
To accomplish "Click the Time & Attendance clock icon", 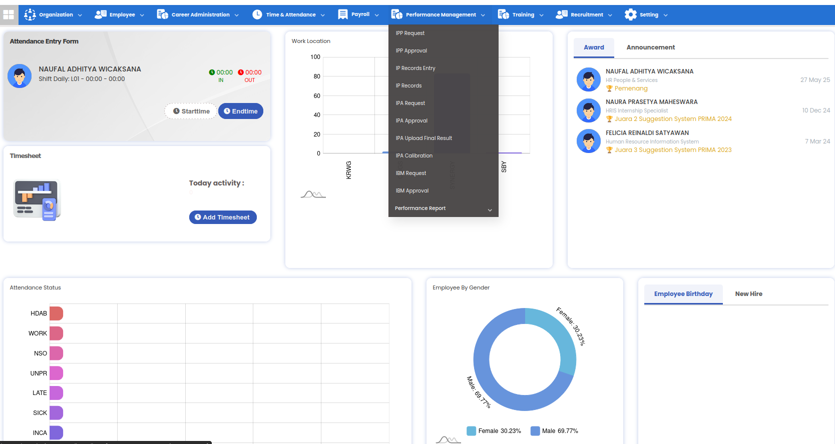I will pyautogui.click(x=257, y=14).
